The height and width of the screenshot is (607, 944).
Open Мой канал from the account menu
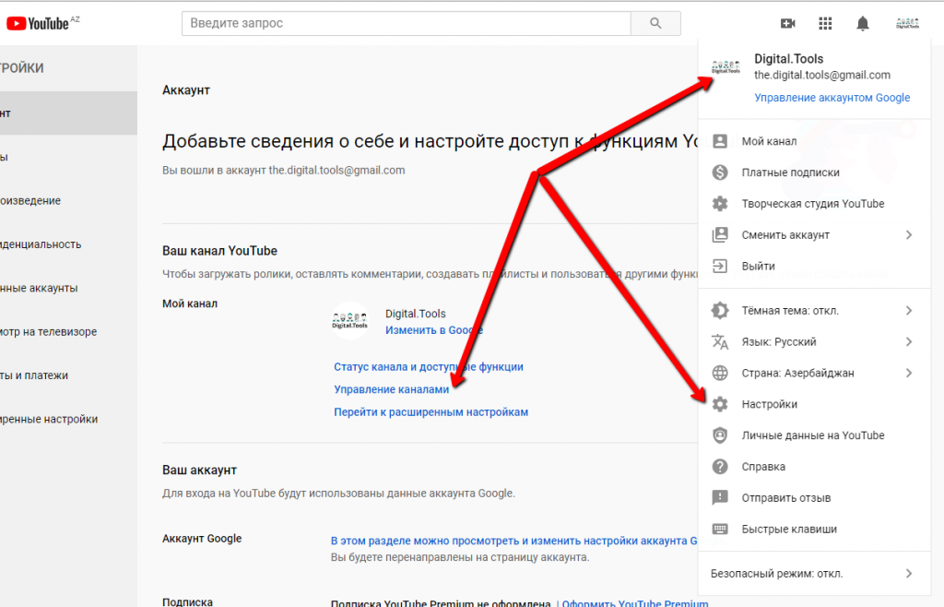click(x=815, y=141)
